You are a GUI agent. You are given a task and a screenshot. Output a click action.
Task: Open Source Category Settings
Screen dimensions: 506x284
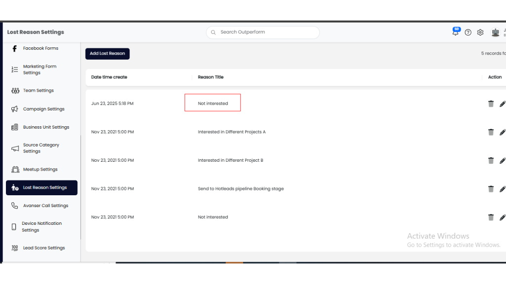(41, 148)
